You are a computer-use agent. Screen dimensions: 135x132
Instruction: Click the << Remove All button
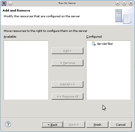[67, 96]
